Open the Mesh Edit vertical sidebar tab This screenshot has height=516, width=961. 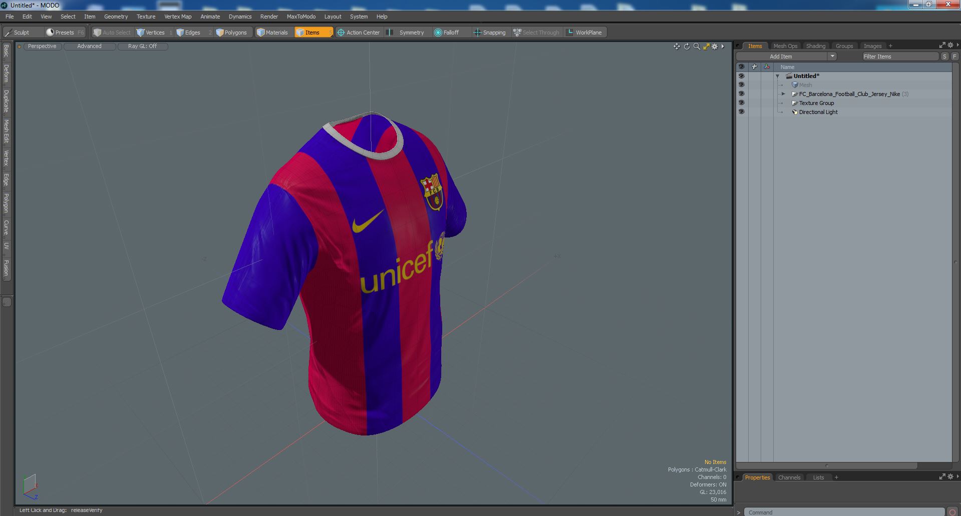pos(7,131)
